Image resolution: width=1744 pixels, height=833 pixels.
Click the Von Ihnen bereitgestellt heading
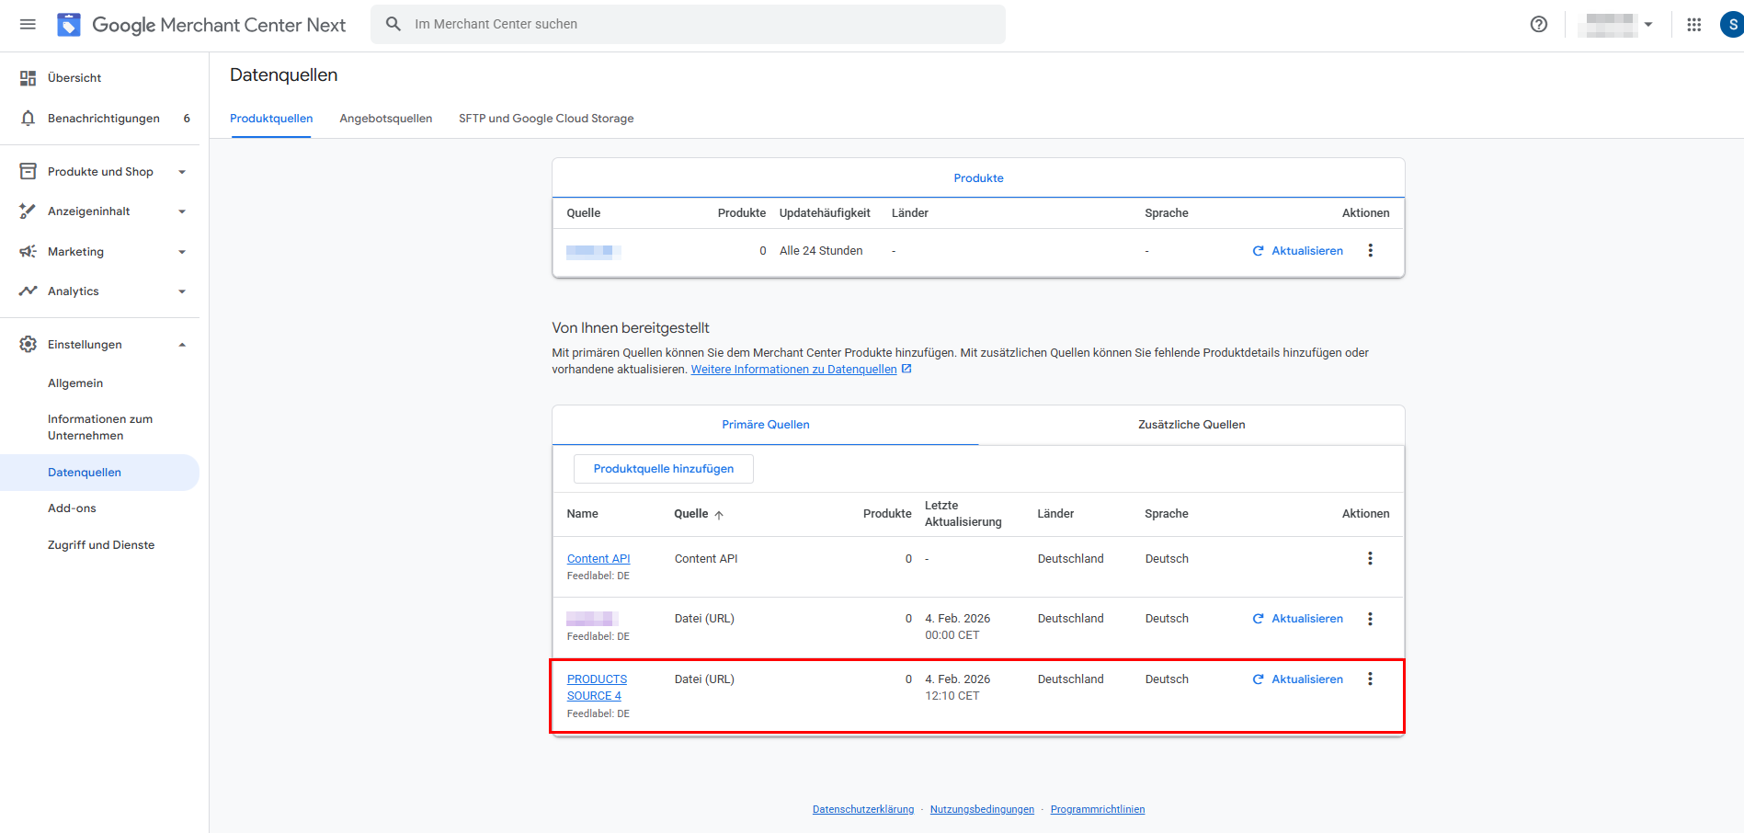pyautogui.click(x=631, y=328)
